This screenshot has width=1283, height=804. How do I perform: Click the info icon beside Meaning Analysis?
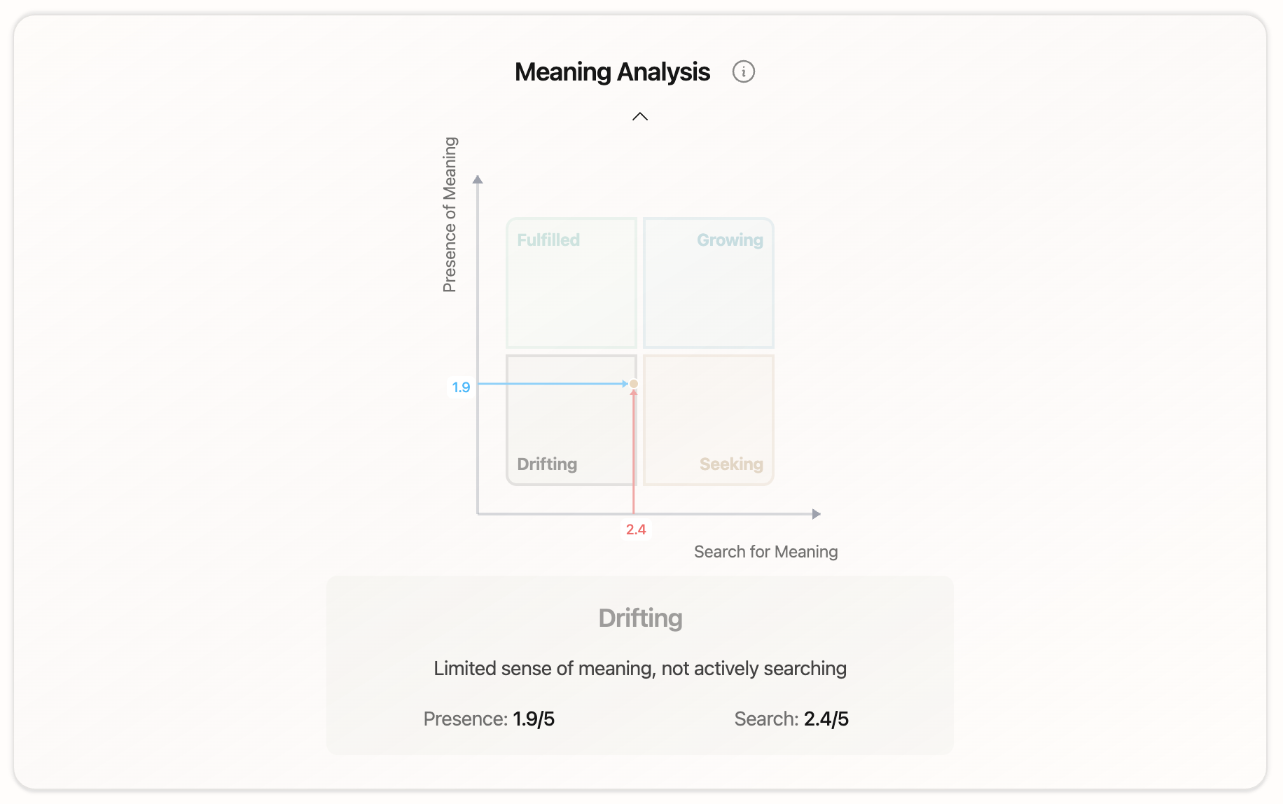(x=743, y=71)
